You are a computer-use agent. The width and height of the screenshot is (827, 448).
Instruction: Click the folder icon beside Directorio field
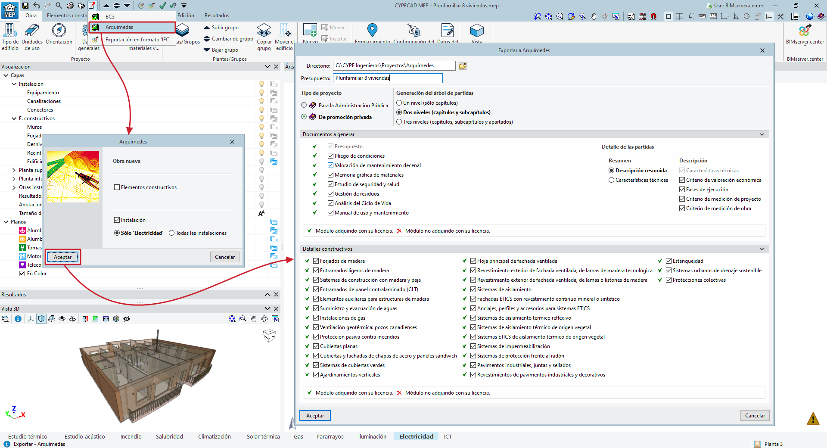tap(463, 66)
